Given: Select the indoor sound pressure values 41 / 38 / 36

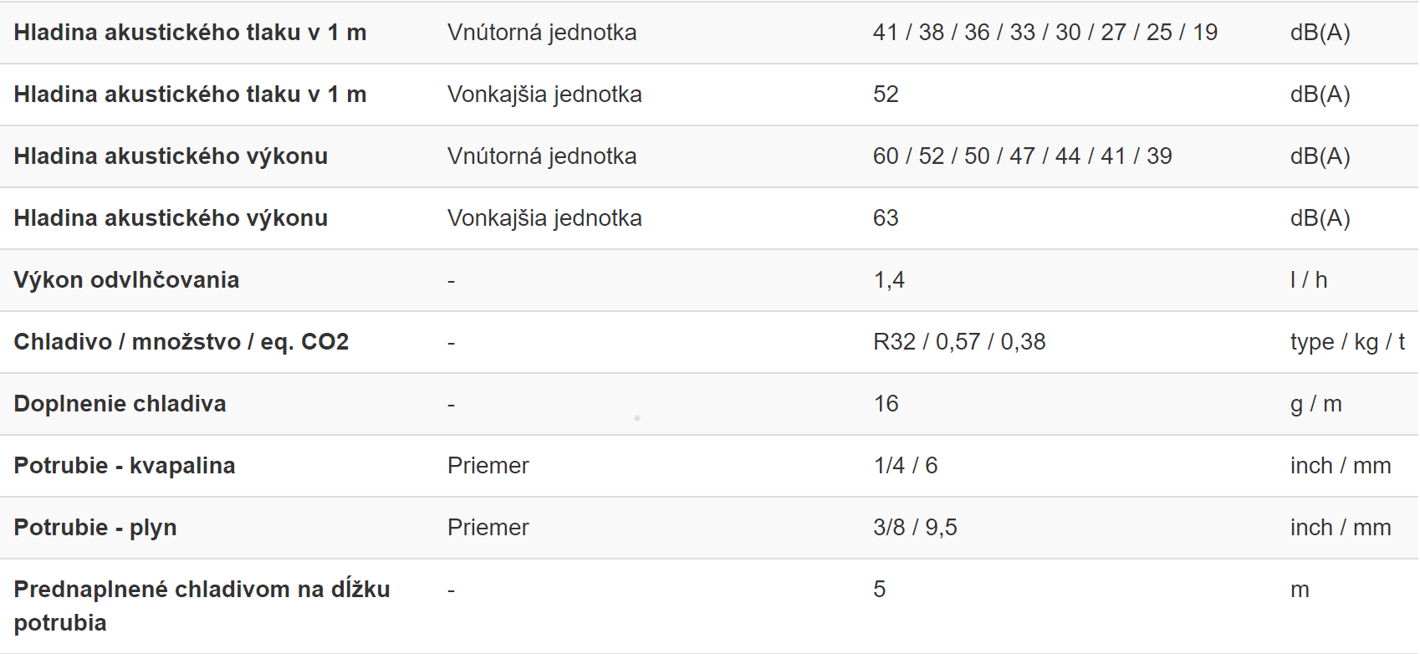Looking at the screenshot, I should click(1045, 33).
